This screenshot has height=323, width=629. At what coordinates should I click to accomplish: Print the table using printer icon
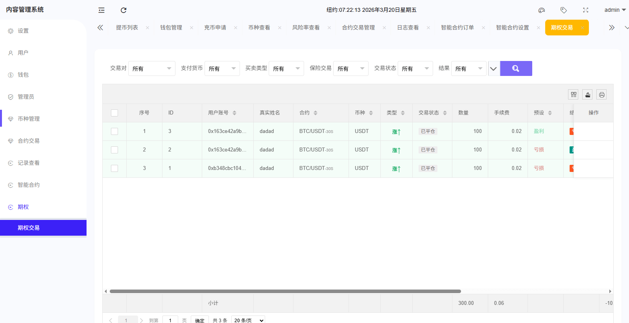click(x=601, y=94)
